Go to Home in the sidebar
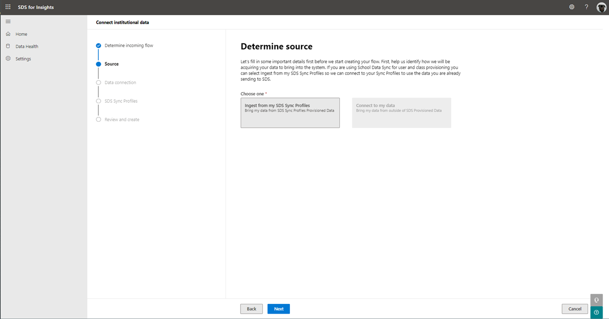The height and width of the screenshot is (319, 609). pyautogui.click(x=21, y=34)
